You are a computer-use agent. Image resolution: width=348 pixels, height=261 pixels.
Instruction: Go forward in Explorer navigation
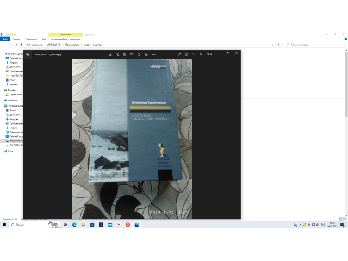(x=9, y=45)
